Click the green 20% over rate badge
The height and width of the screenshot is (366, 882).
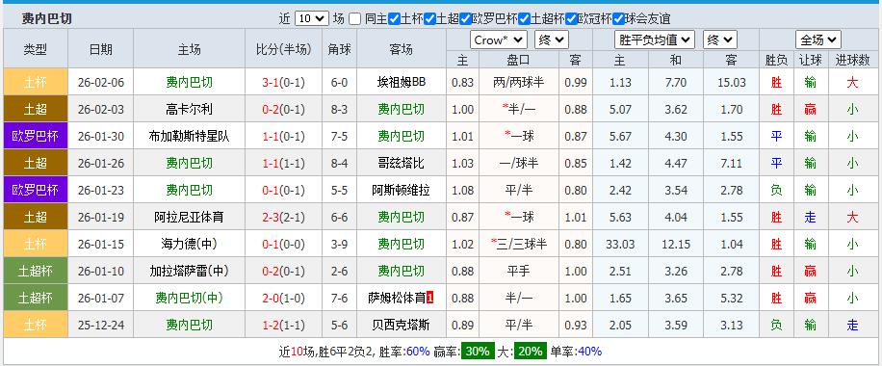click(531, 352)
